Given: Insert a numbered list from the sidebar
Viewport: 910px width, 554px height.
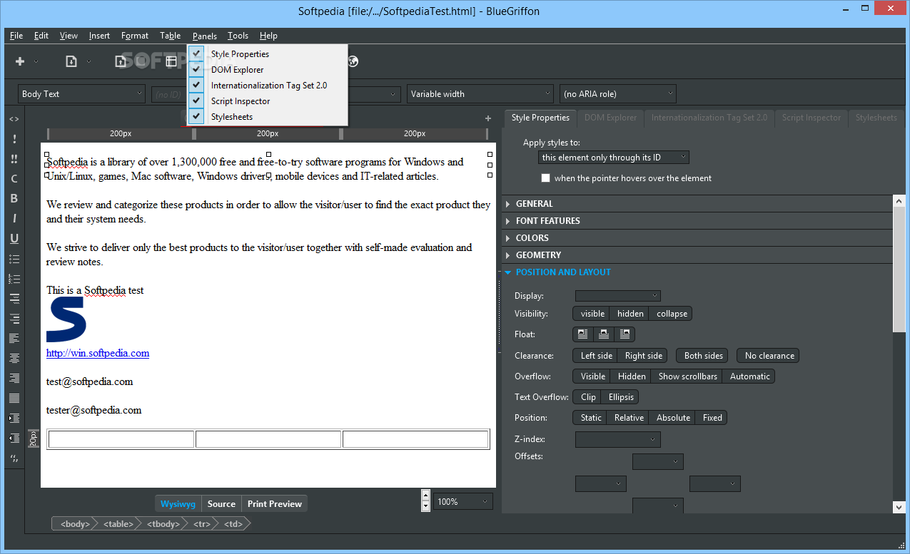Looking at the screenshot, I should pyautogui.click(x=14, y=279).
